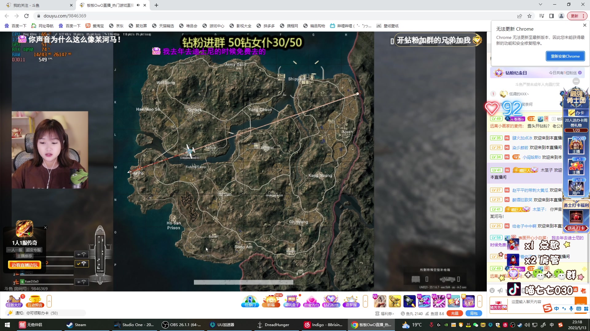Open the Windows Start menu
Viewport: 590px width, 331px height.
(7, 325)
